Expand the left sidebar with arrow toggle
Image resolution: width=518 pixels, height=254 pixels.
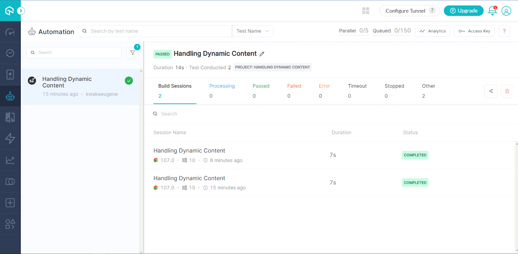coord(21,11)
